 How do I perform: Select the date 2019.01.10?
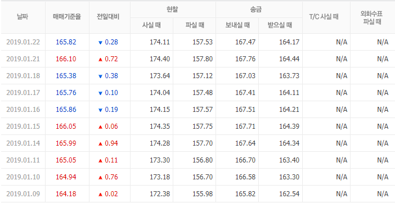click(23, 177)
